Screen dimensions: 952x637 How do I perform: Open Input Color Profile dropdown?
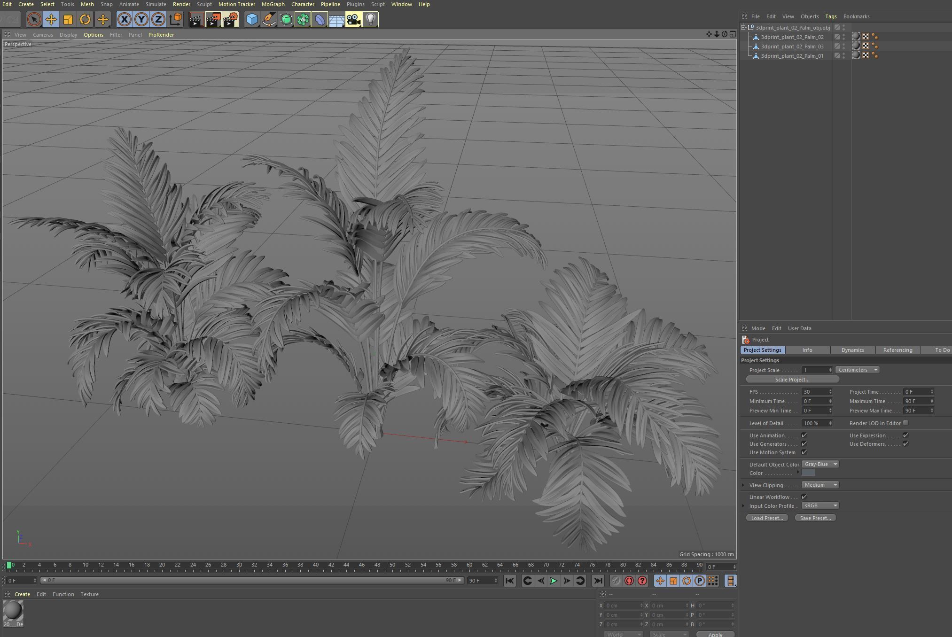(820, 505)
